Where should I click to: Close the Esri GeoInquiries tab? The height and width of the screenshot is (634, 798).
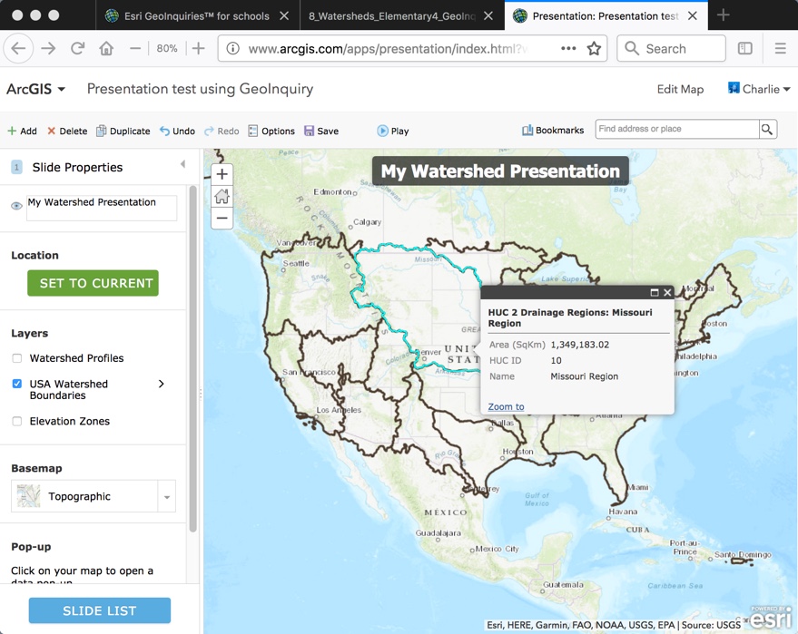pyautogui.click(x=284, y=15)
